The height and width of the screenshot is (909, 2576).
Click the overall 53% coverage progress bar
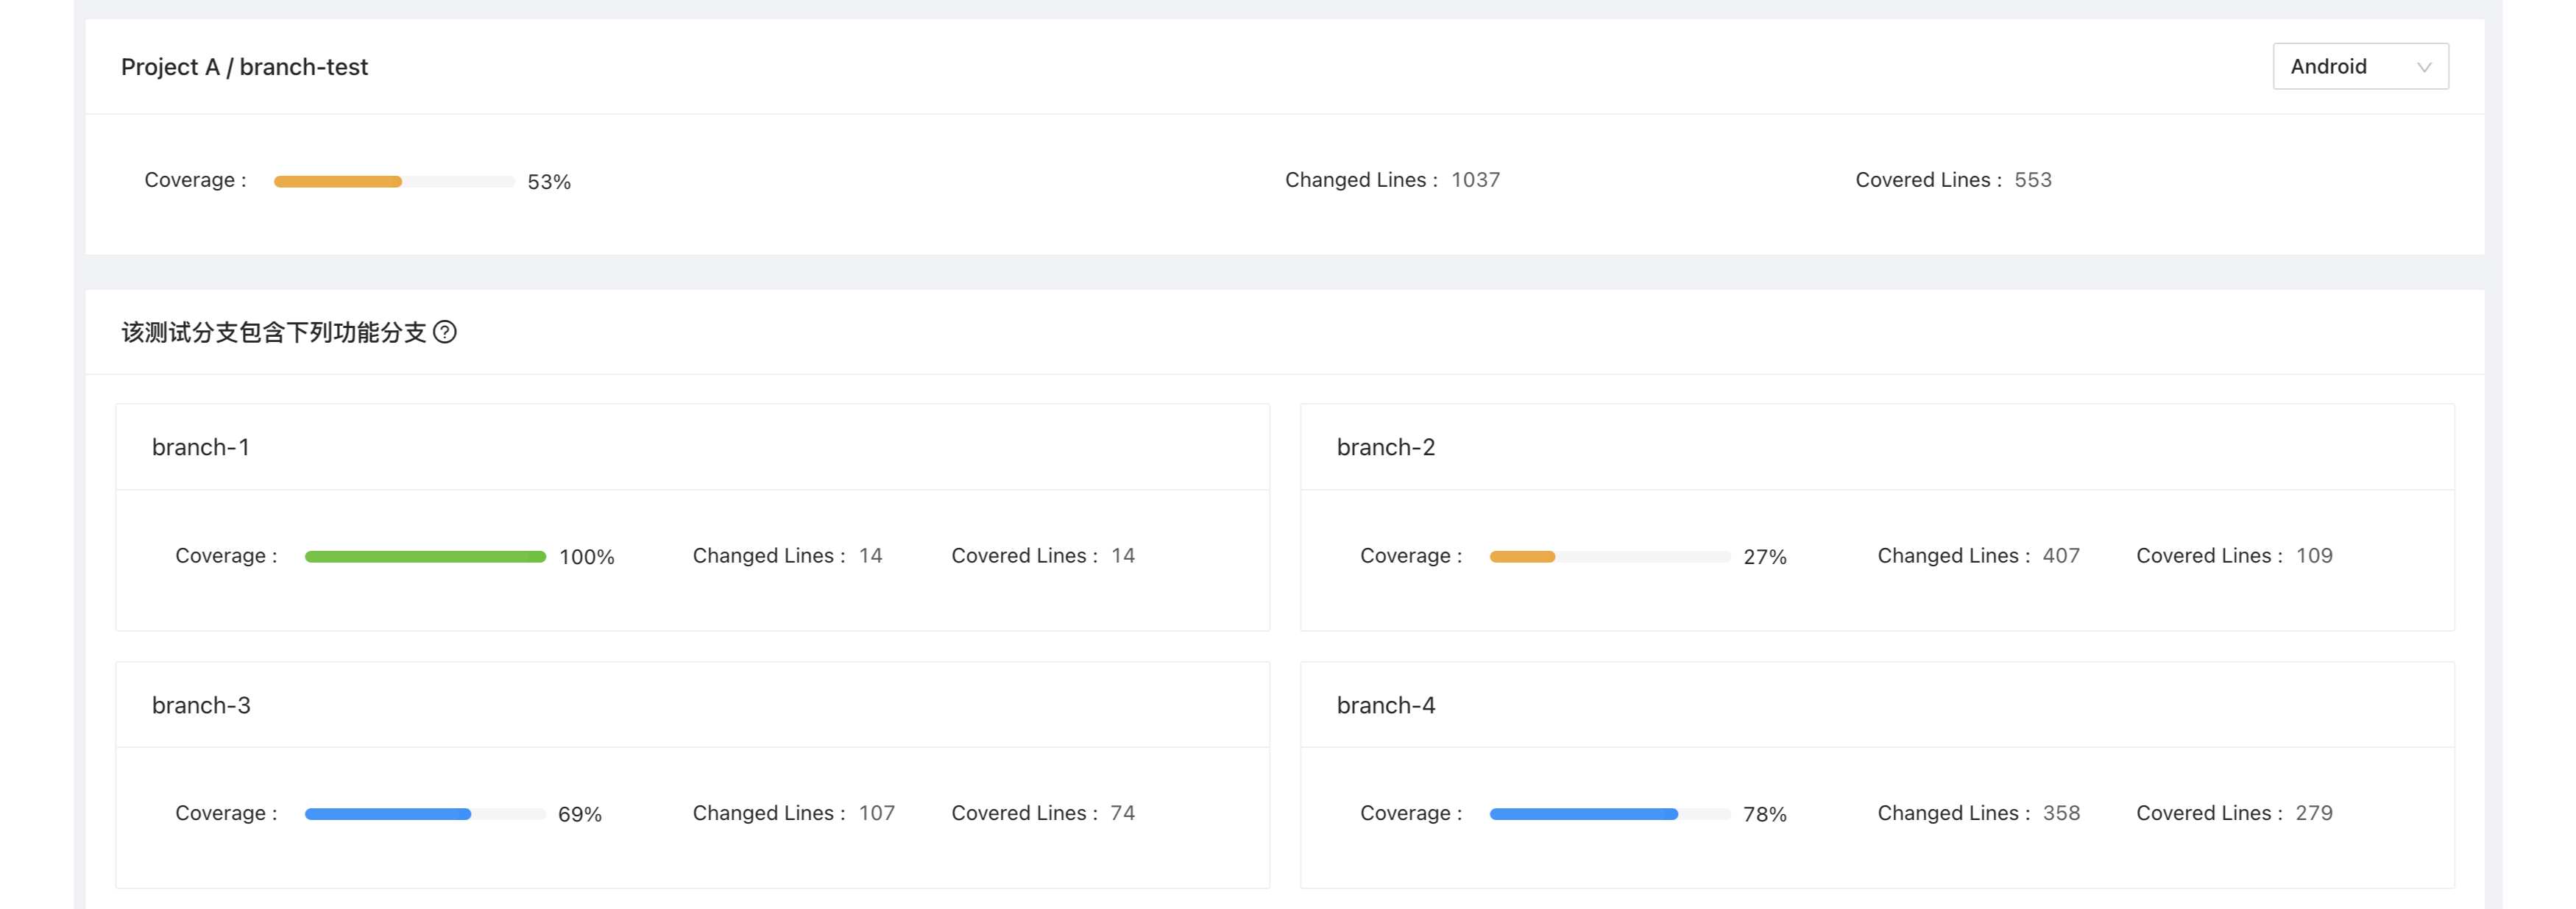click(x=394, y=181)
